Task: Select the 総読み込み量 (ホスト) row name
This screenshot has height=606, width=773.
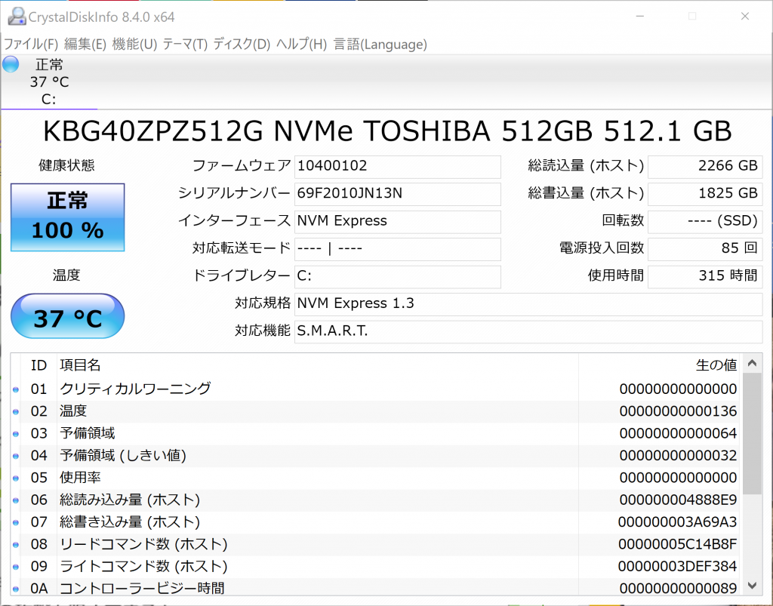Action: click(x=130, y=500)
